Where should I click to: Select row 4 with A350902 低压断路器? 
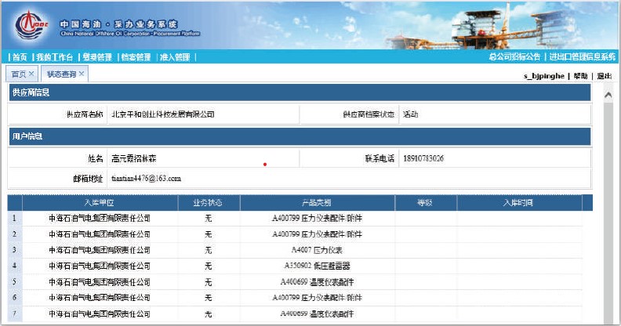point(317,266)
